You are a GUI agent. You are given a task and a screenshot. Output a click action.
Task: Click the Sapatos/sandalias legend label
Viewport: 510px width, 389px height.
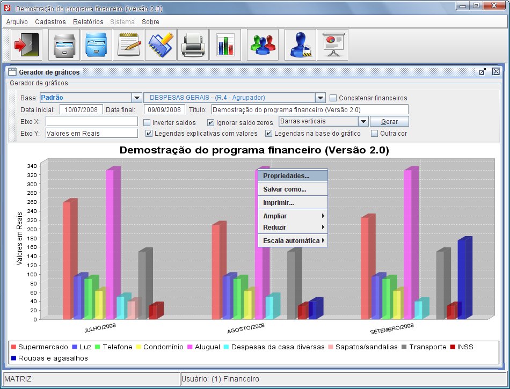[367, 347]
